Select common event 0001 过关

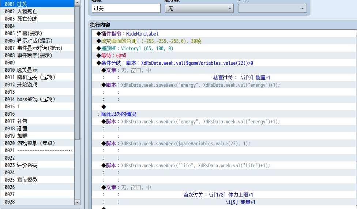[37, 4]
